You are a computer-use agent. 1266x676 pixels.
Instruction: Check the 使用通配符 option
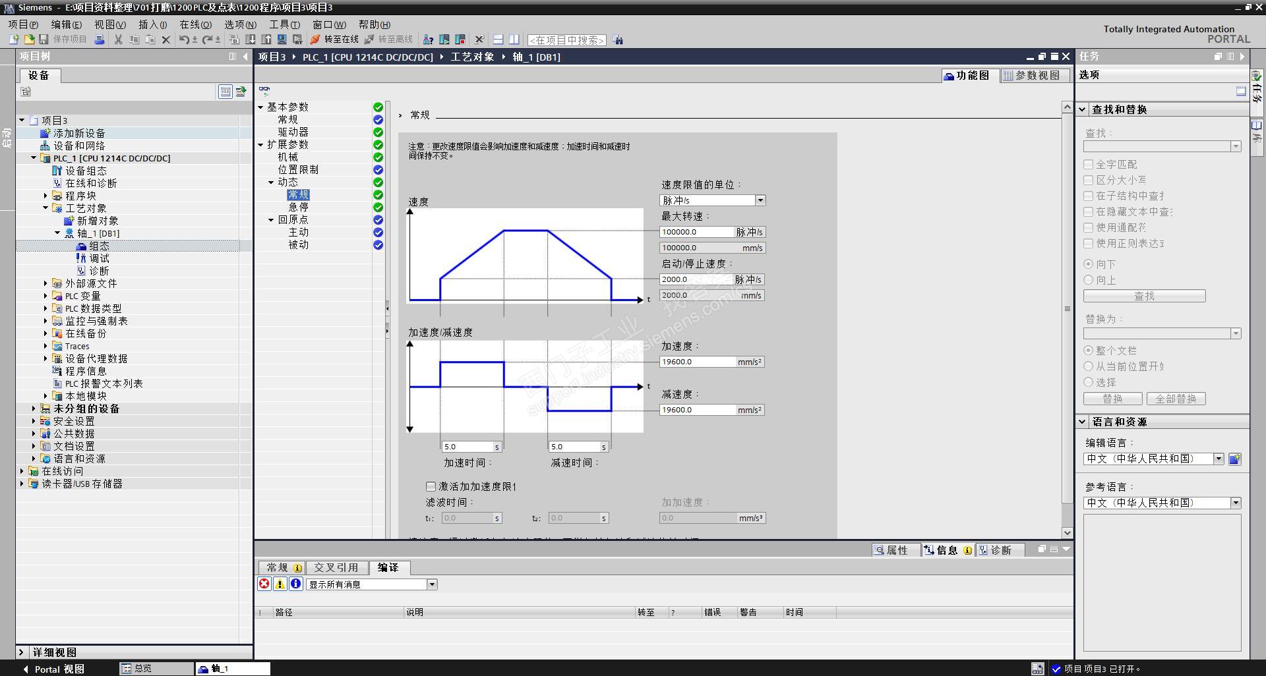click(x=1089, y=227)
